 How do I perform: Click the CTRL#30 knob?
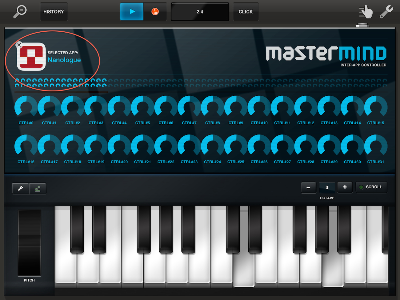(352, 146)
